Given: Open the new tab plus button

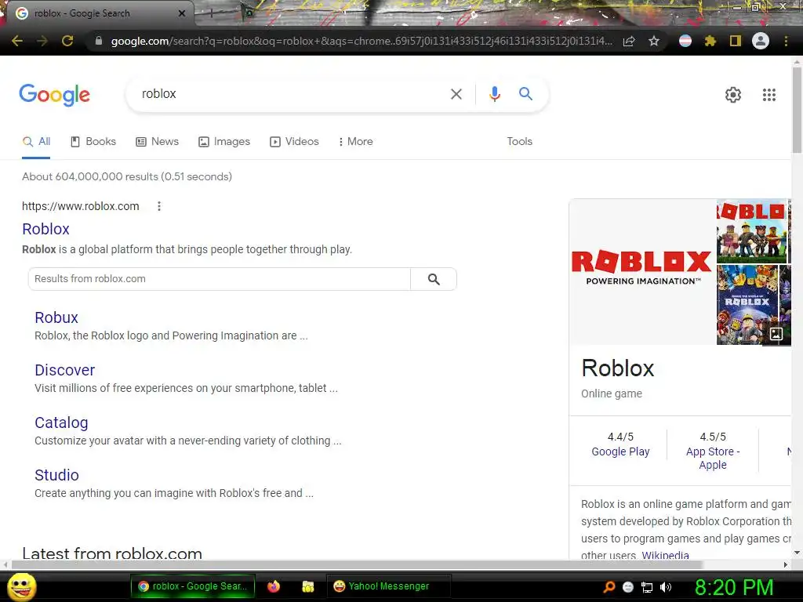Looking at the screenshot, I should 210,14.
